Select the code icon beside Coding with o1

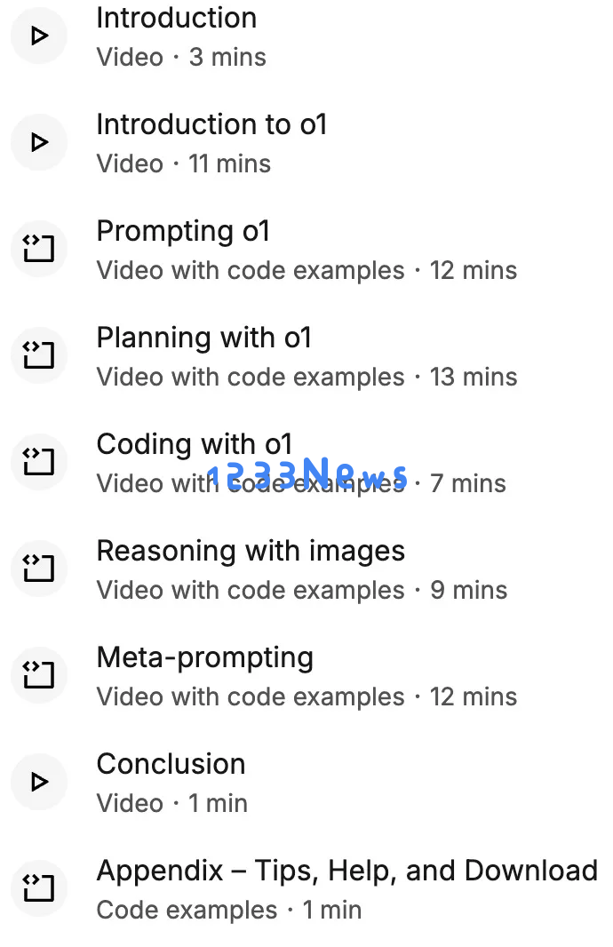39,462
